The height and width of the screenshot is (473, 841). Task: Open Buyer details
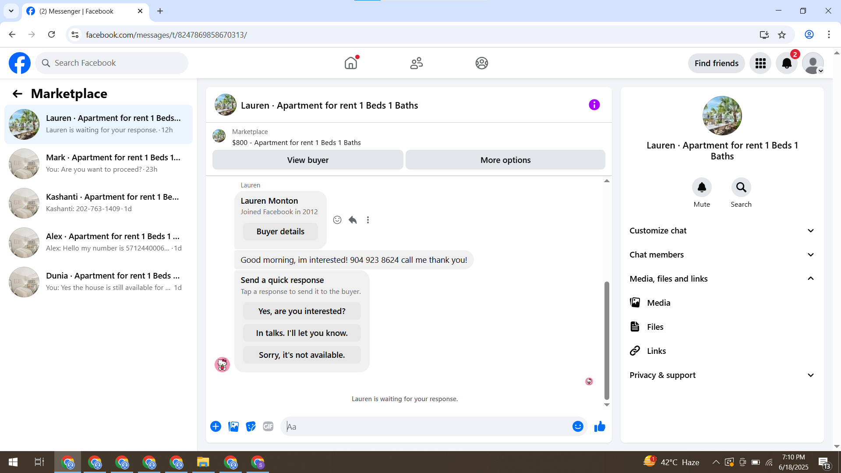coord(280,231)
